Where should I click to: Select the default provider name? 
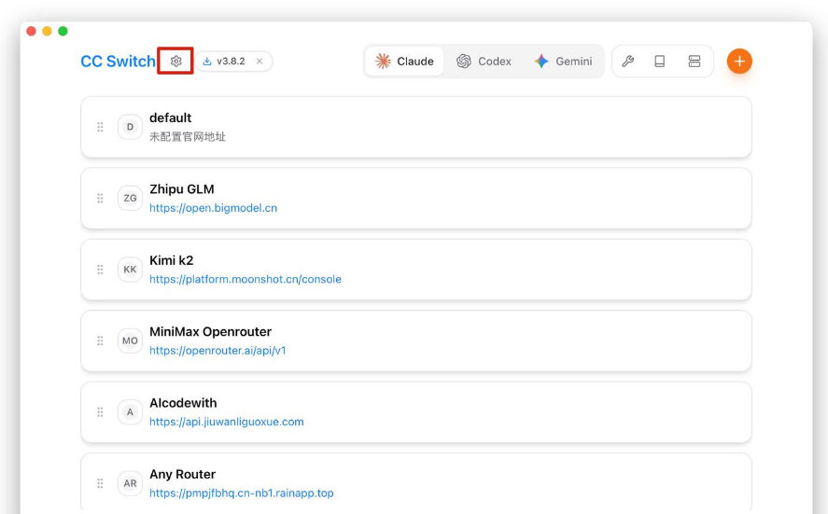tap(170, 118)
